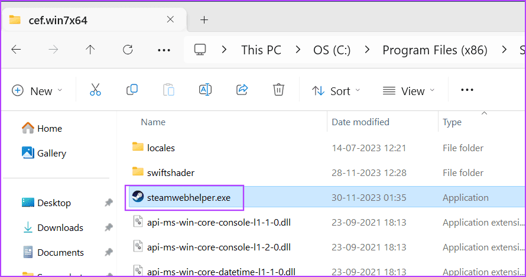Click the Rename icon in toolbar
Viewport: 526px width, 277px height.
[x=205, y=90]
